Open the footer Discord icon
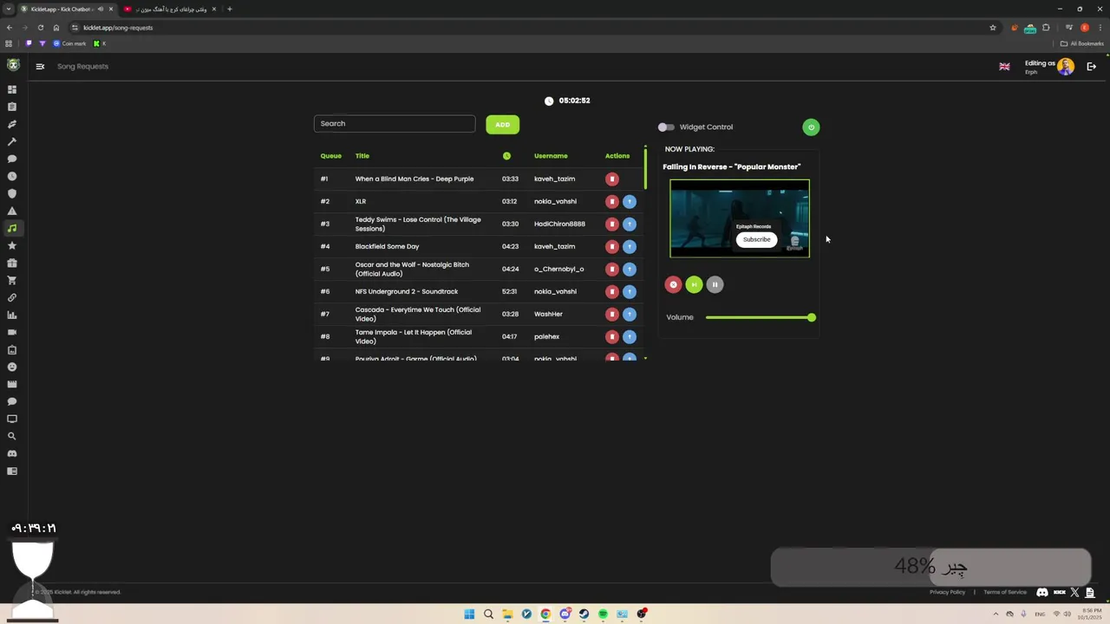Screen dimensions: 1110x624 point(1042,592)
